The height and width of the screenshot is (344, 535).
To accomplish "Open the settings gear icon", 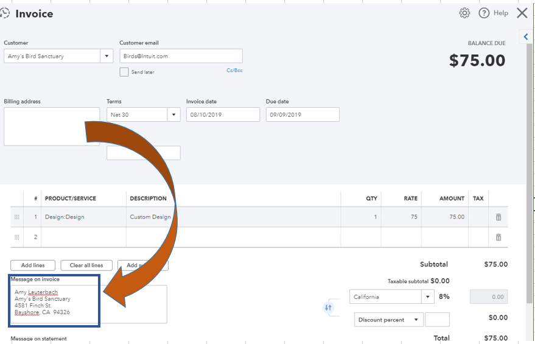I will (464, 13).
